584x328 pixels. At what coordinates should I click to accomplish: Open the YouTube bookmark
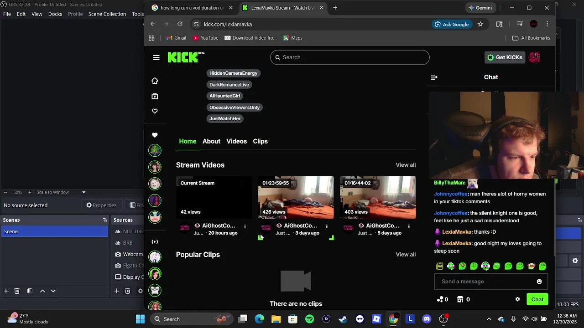(205, 38)
